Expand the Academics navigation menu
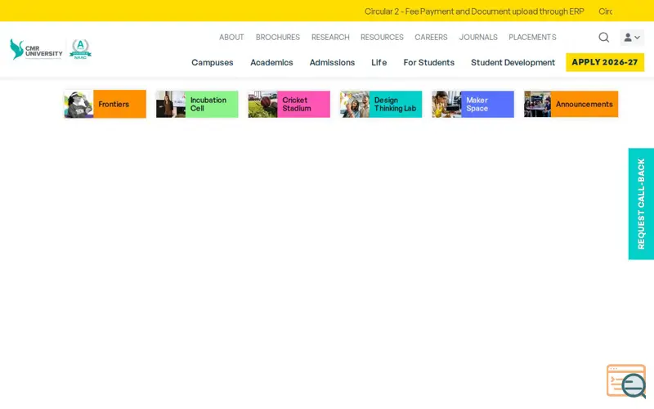 click(x=271, y=63)
